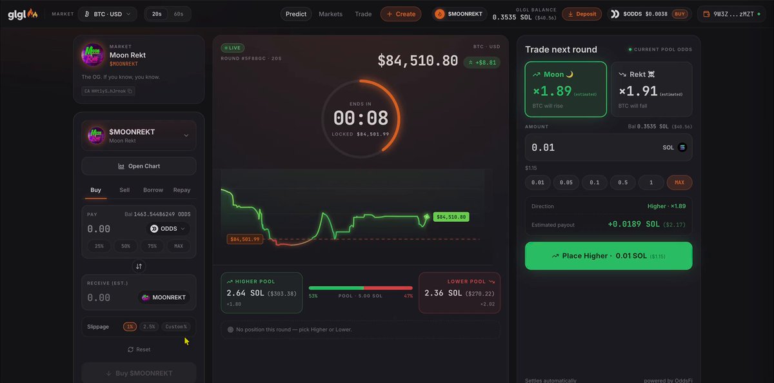This screenshot has width=774, height=383.
Task: Click the glgl flame logo
Action: (x=23, y=14)
